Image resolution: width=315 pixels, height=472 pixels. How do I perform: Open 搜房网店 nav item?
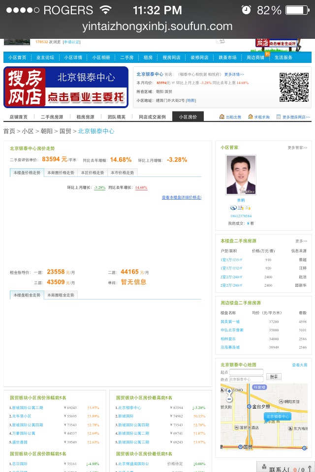coord(171,58)
